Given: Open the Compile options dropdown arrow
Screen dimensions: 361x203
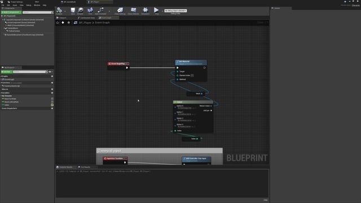Looking at the screenshot, I should 65,11.
